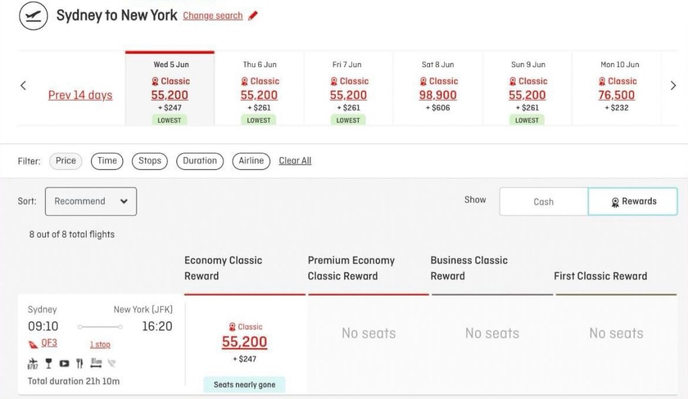Click the B787 aircraft type icon

pos(33,364)
